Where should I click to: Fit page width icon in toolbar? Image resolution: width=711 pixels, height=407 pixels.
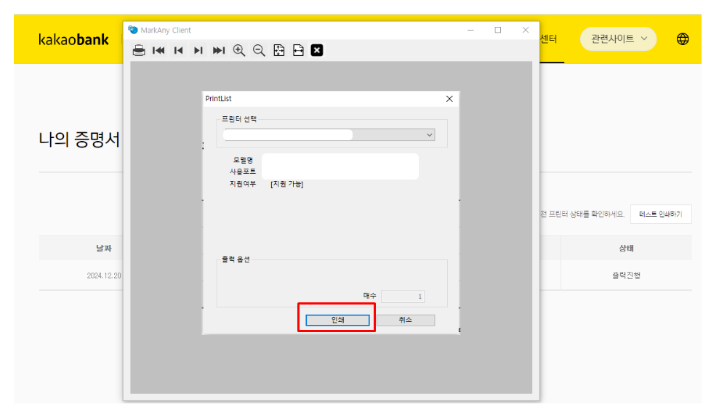[x=298, y=50]
